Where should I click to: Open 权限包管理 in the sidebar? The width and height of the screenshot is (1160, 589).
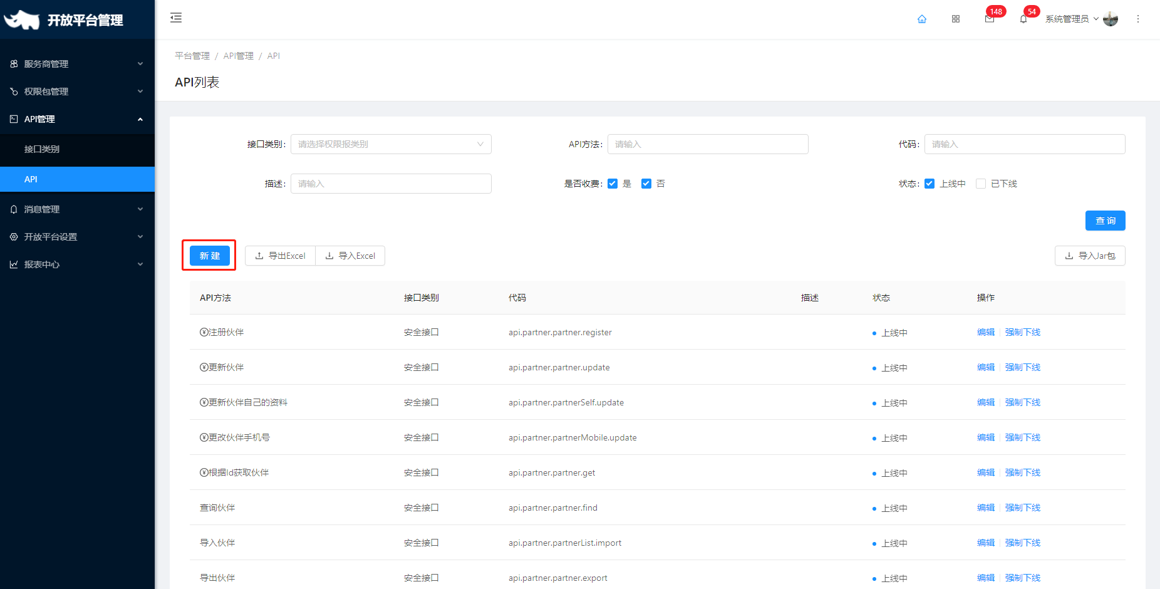[77, 91]
